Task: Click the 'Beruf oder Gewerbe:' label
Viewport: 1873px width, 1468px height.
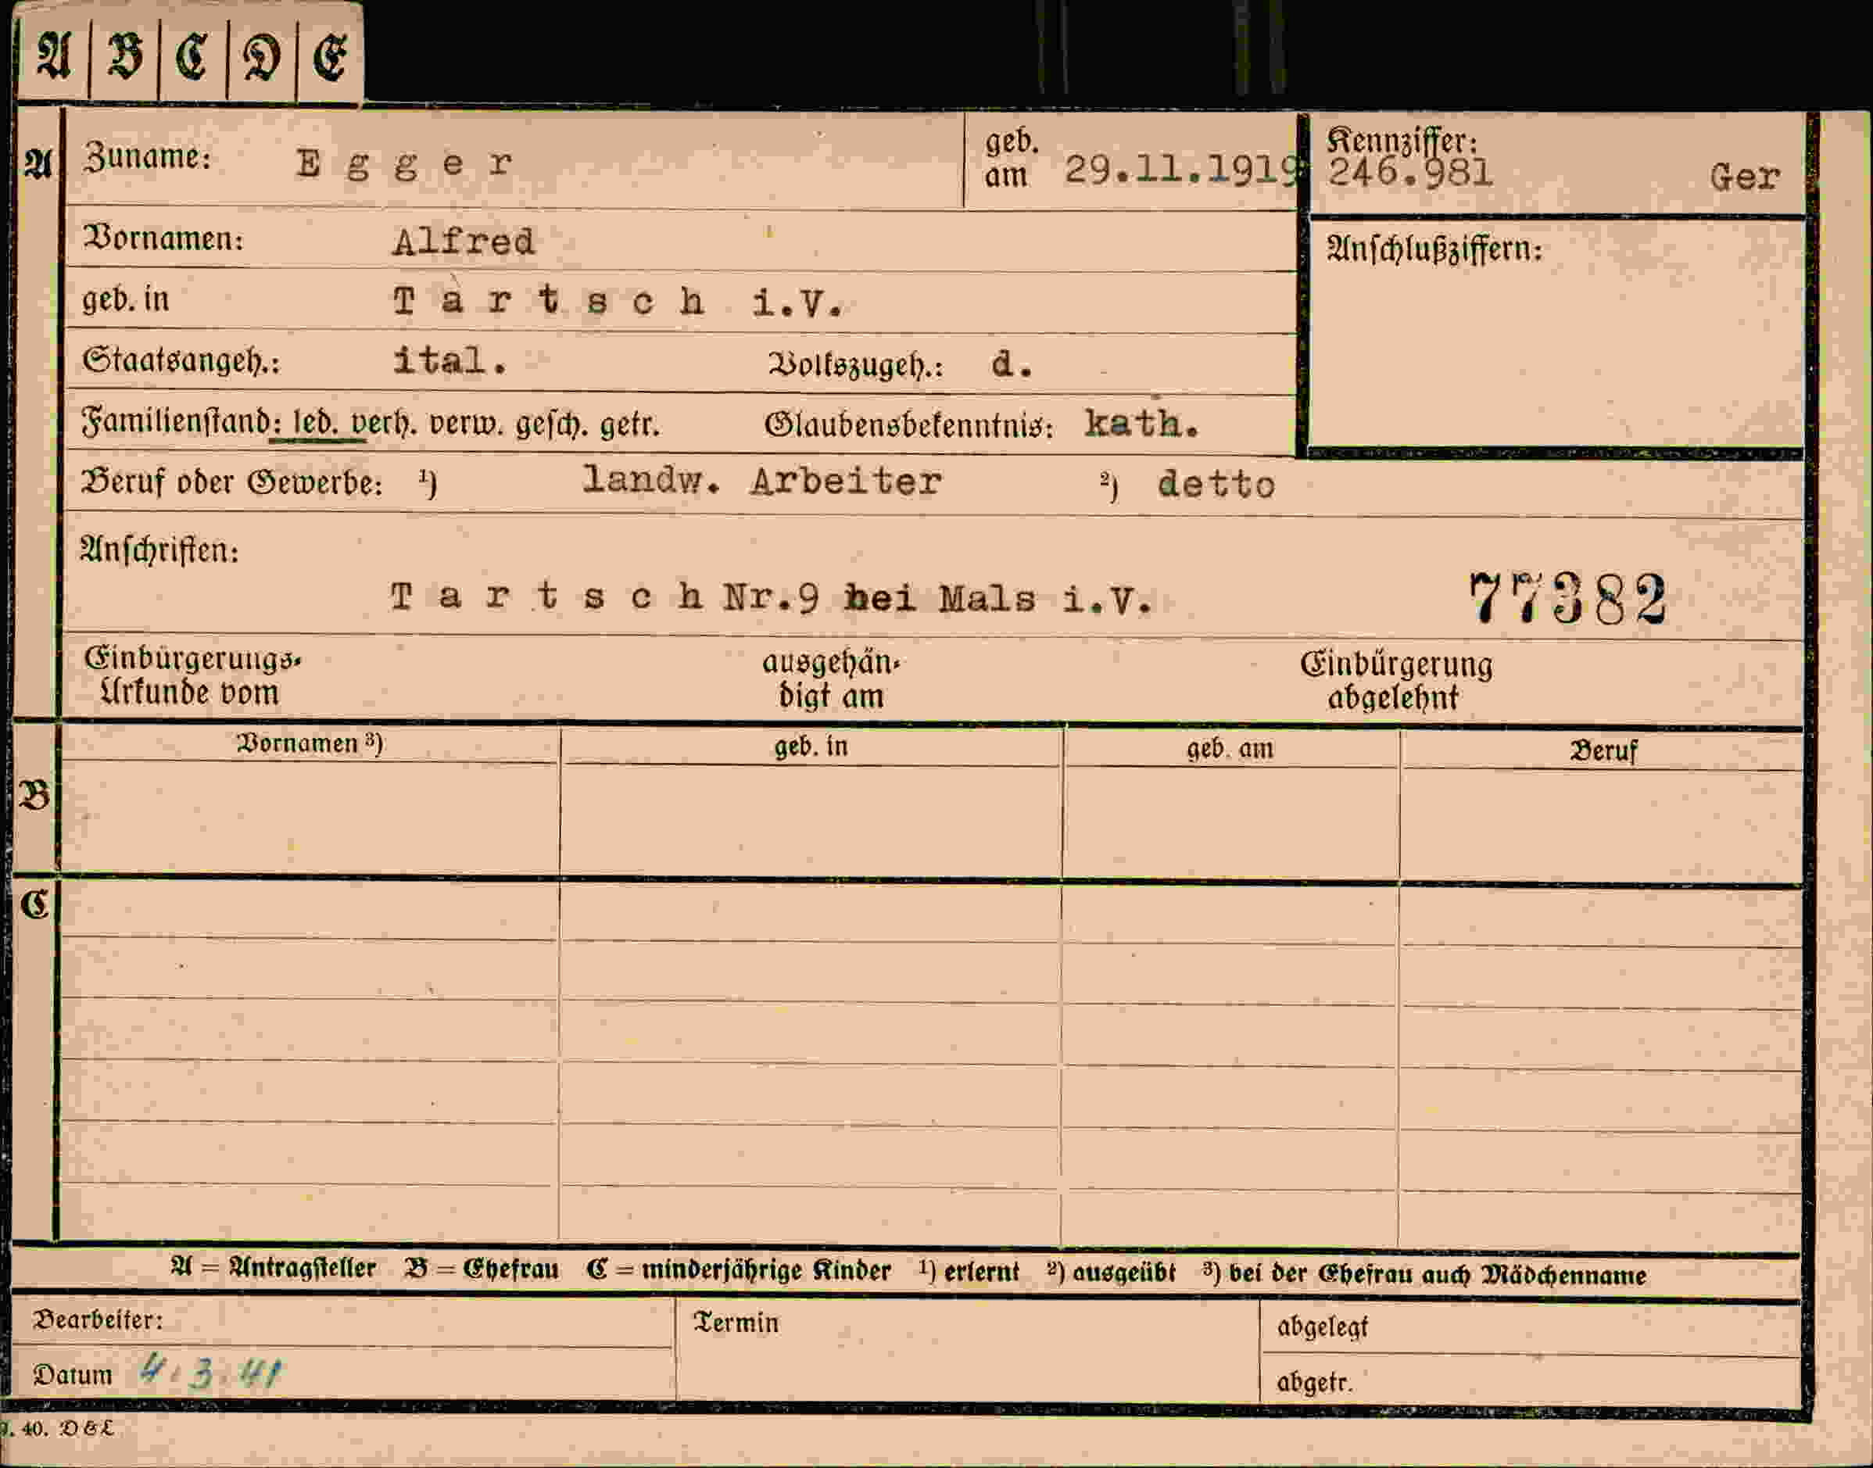Action: (x=232, y=483)
